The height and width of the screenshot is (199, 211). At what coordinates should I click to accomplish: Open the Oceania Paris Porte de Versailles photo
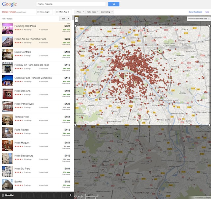point(8,81)
